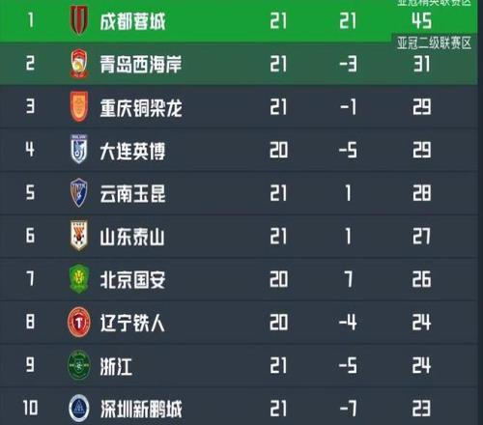Open 青岛西海岸 team name link
The image size is (483, 425).
coord(141,64)
